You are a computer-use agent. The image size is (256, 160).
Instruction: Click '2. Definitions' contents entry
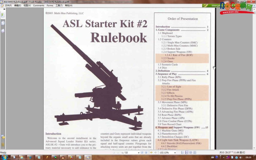click(x=163, y=71)
